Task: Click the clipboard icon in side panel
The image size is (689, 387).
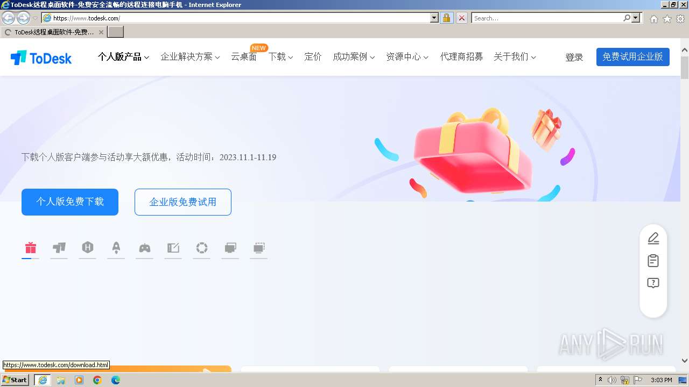Action: 653,261
